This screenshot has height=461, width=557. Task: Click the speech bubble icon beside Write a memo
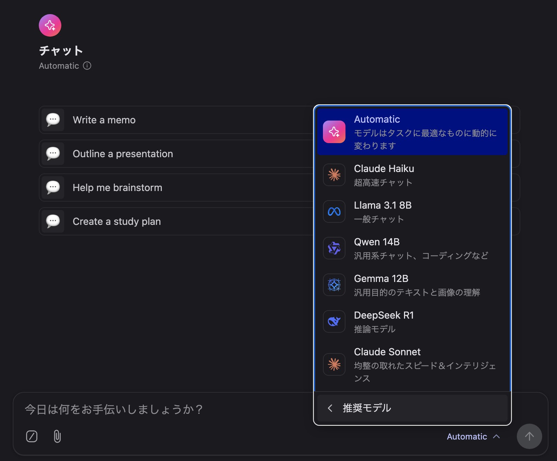53,120
